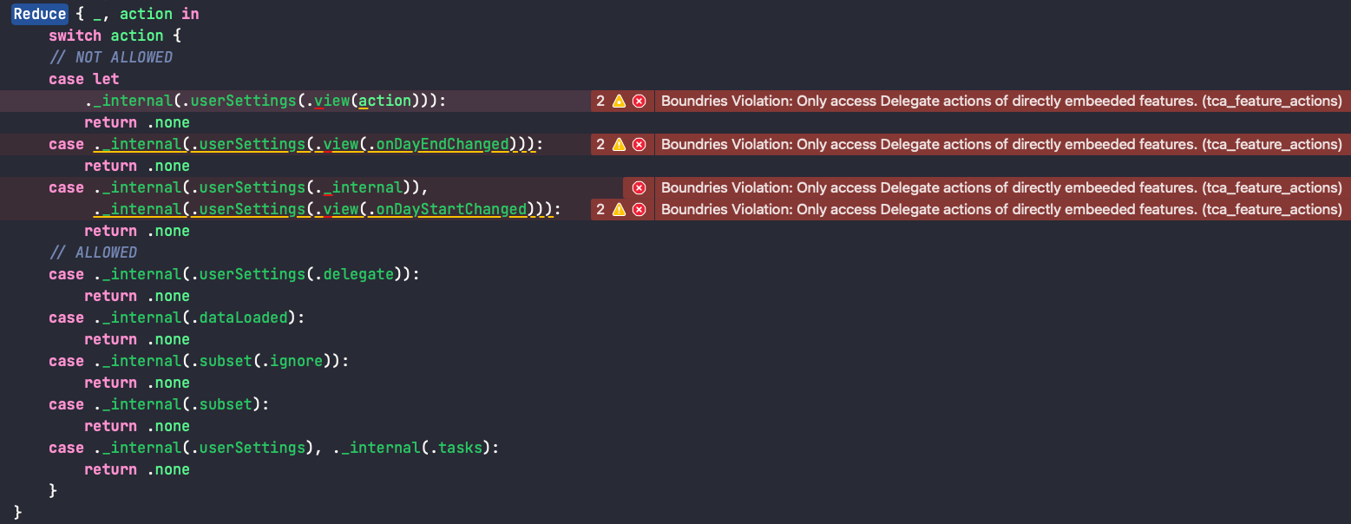Click the violation banner on the onDayStartChanged line
This screenshot has width=1351, height=524.
point(1001,209)
